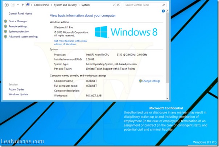Click the Back navigation arrow
Screen dimensions: 219x147
pyautogui.click(x=7, y=5)
